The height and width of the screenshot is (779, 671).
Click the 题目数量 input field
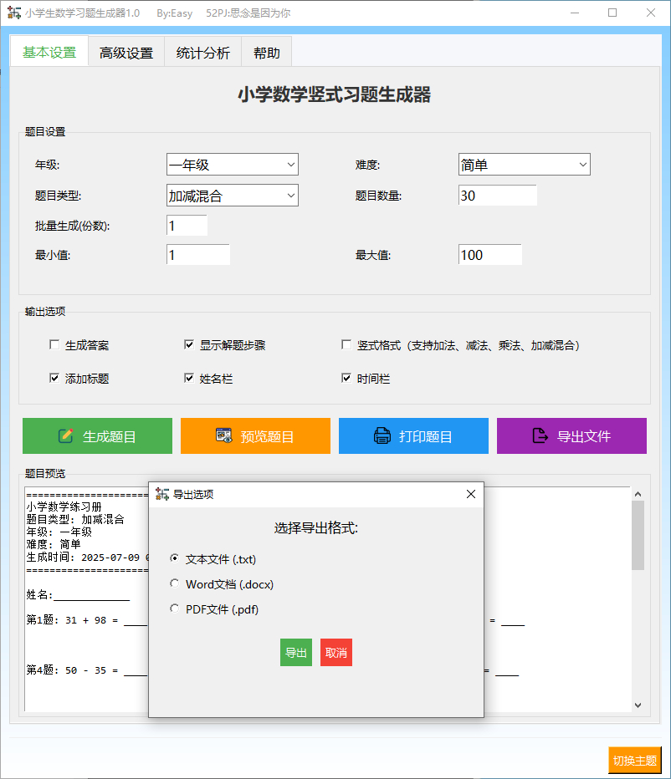tap(498, 196)
